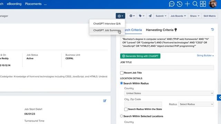The image size is (221, 124).
Task: Switch to the Search Criteria tab
Action: click(x=133, y=30)
